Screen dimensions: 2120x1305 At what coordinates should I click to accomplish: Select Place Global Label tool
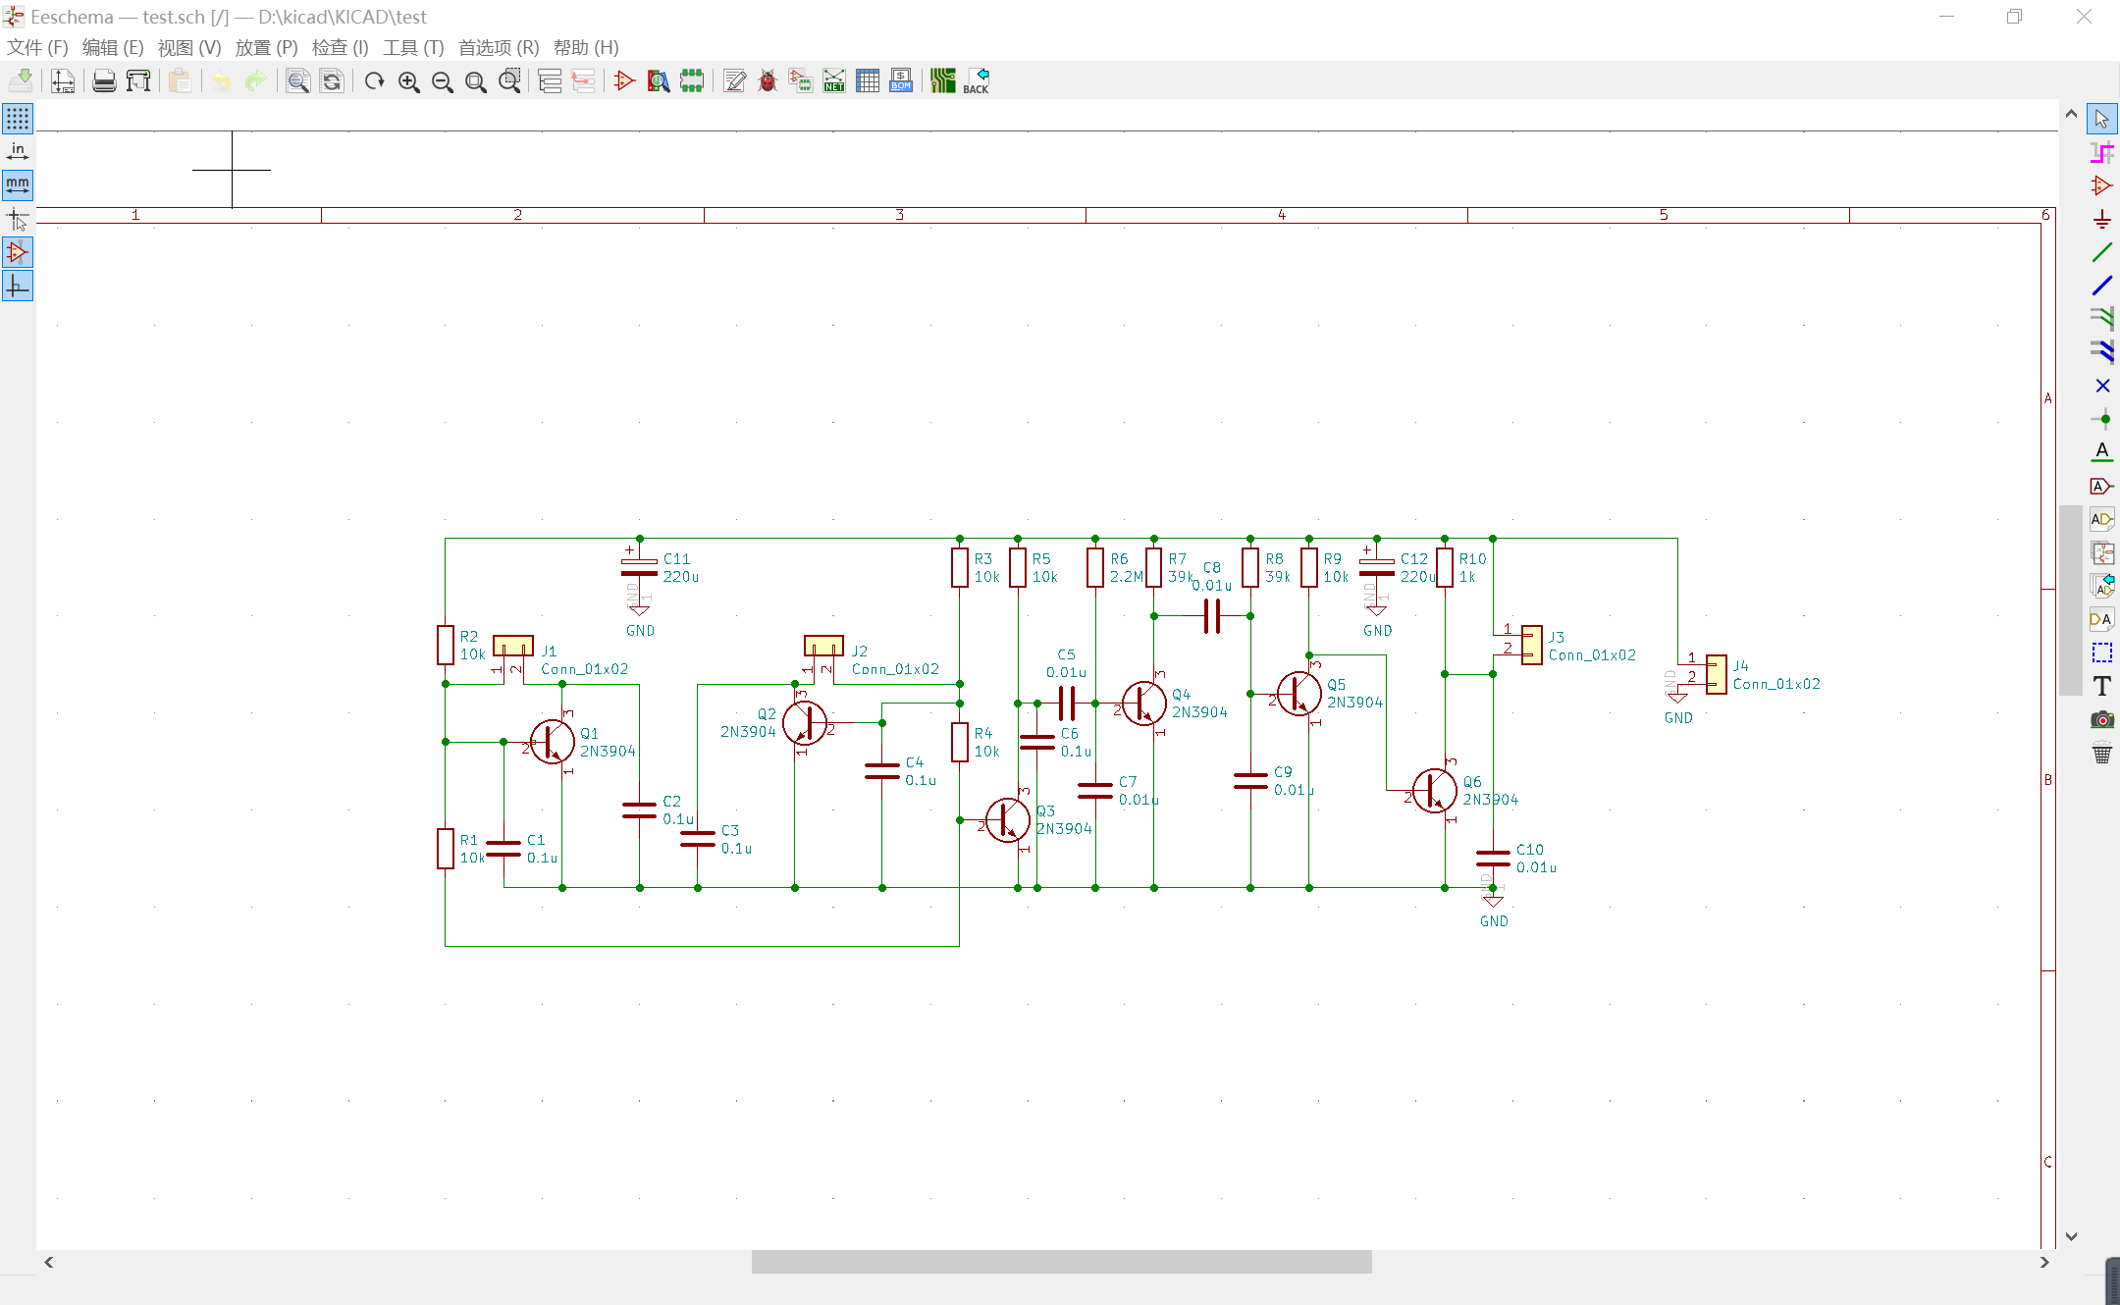point(2101,486)
